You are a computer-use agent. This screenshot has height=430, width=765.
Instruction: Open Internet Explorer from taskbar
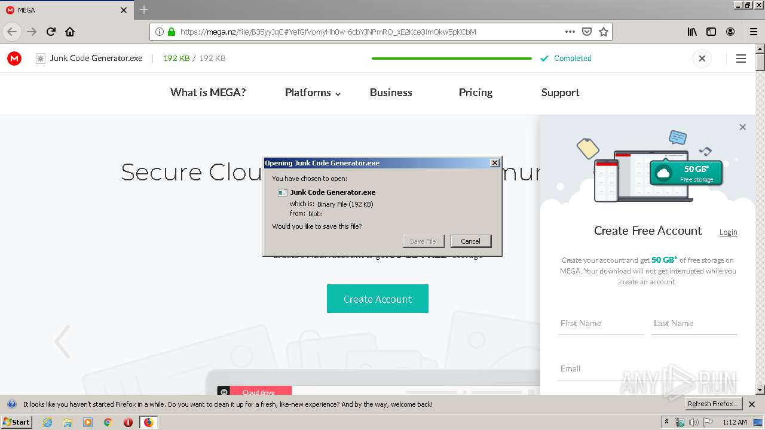(47, 422)
